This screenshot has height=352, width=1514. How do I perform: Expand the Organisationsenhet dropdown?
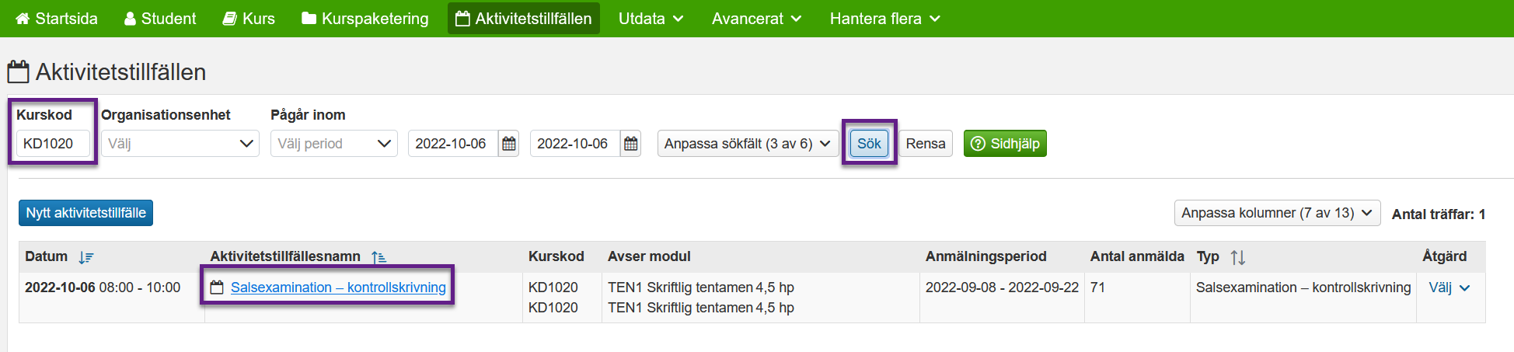coord(180,144)
